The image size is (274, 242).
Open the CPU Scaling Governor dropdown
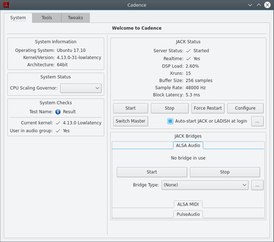[x=81, y=88]
